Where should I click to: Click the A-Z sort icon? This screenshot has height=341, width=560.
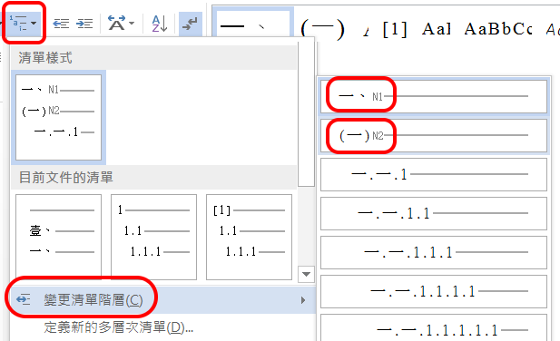point(160,24)
